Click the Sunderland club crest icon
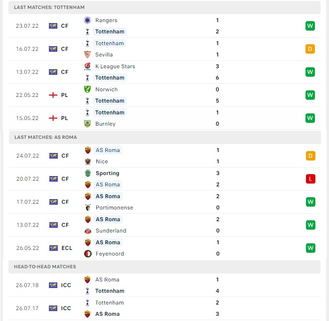 coord(88,231)
